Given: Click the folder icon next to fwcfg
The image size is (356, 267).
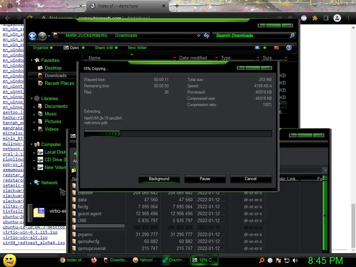Looking at the screenshot, I should tap(74, 207).
